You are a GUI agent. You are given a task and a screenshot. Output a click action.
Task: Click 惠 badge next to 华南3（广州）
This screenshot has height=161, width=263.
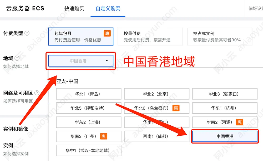coord(103,136)
